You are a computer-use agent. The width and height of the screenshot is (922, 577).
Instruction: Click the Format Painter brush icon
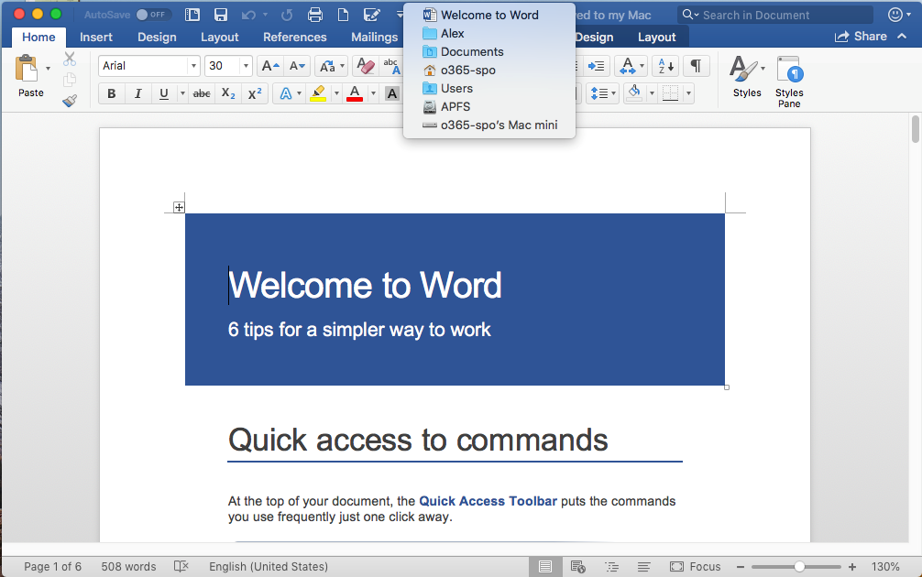(70, 101)
